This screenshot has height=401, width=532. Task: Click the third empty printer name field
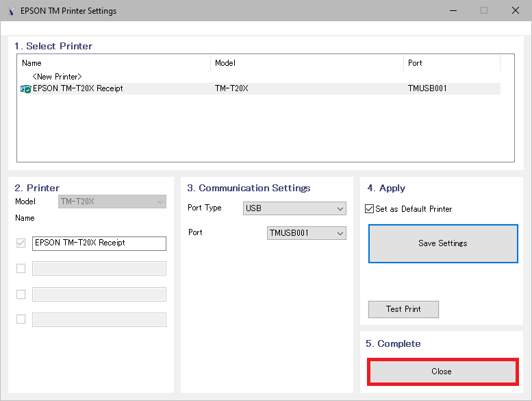[x=99, y=294]
